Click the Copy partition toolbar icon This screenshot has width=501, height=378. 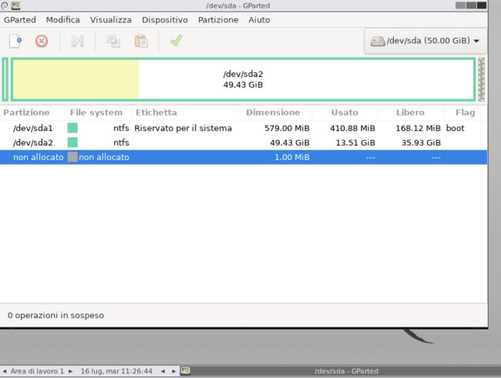(x=114, y=42)
